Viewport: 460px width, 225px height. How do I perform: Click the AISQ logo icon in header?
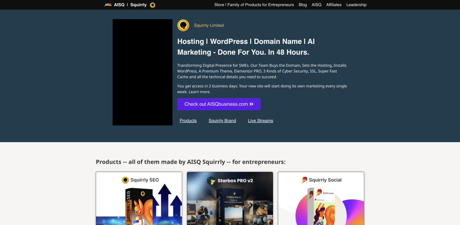point(108,4)
